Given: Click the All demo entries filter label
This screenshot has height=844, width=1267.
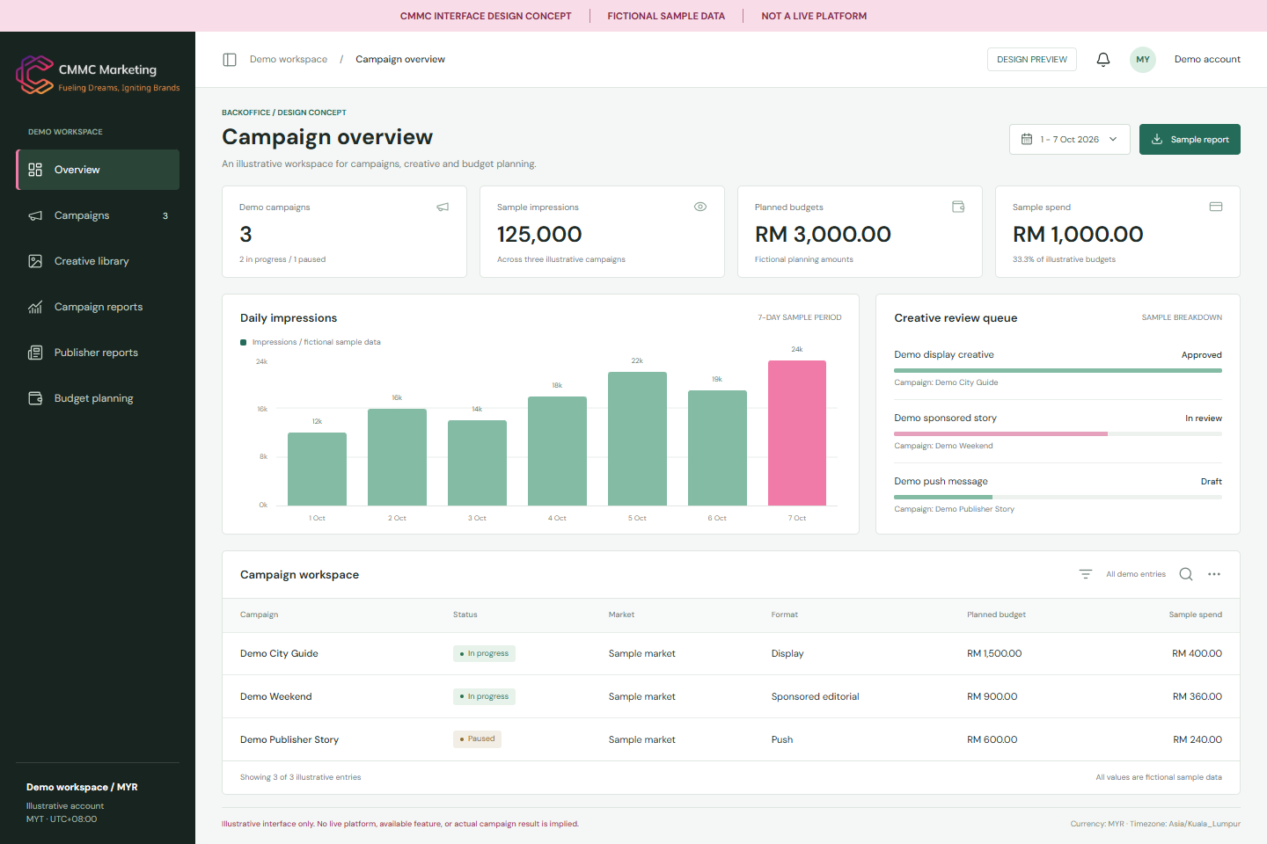Looking at the screenshot, I should tap(1136, 574).
